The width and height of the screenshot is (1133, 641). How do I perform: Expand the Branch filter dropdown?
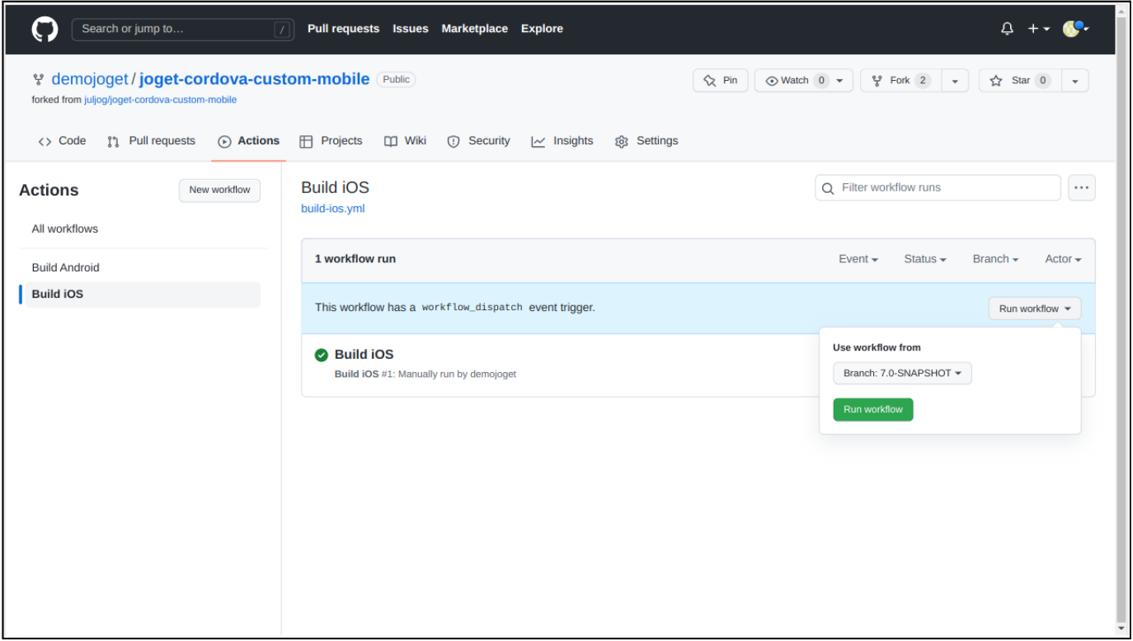(x=995, y=259)
